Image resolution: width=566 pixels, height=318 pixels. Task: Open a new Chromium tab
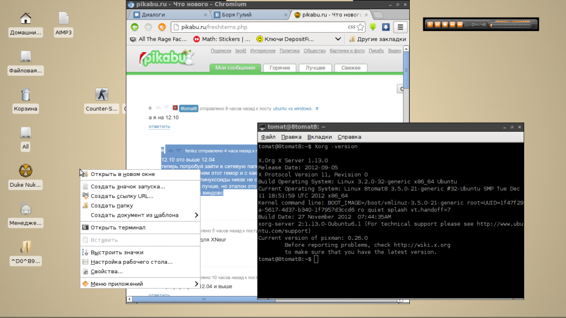coord(378,15)
